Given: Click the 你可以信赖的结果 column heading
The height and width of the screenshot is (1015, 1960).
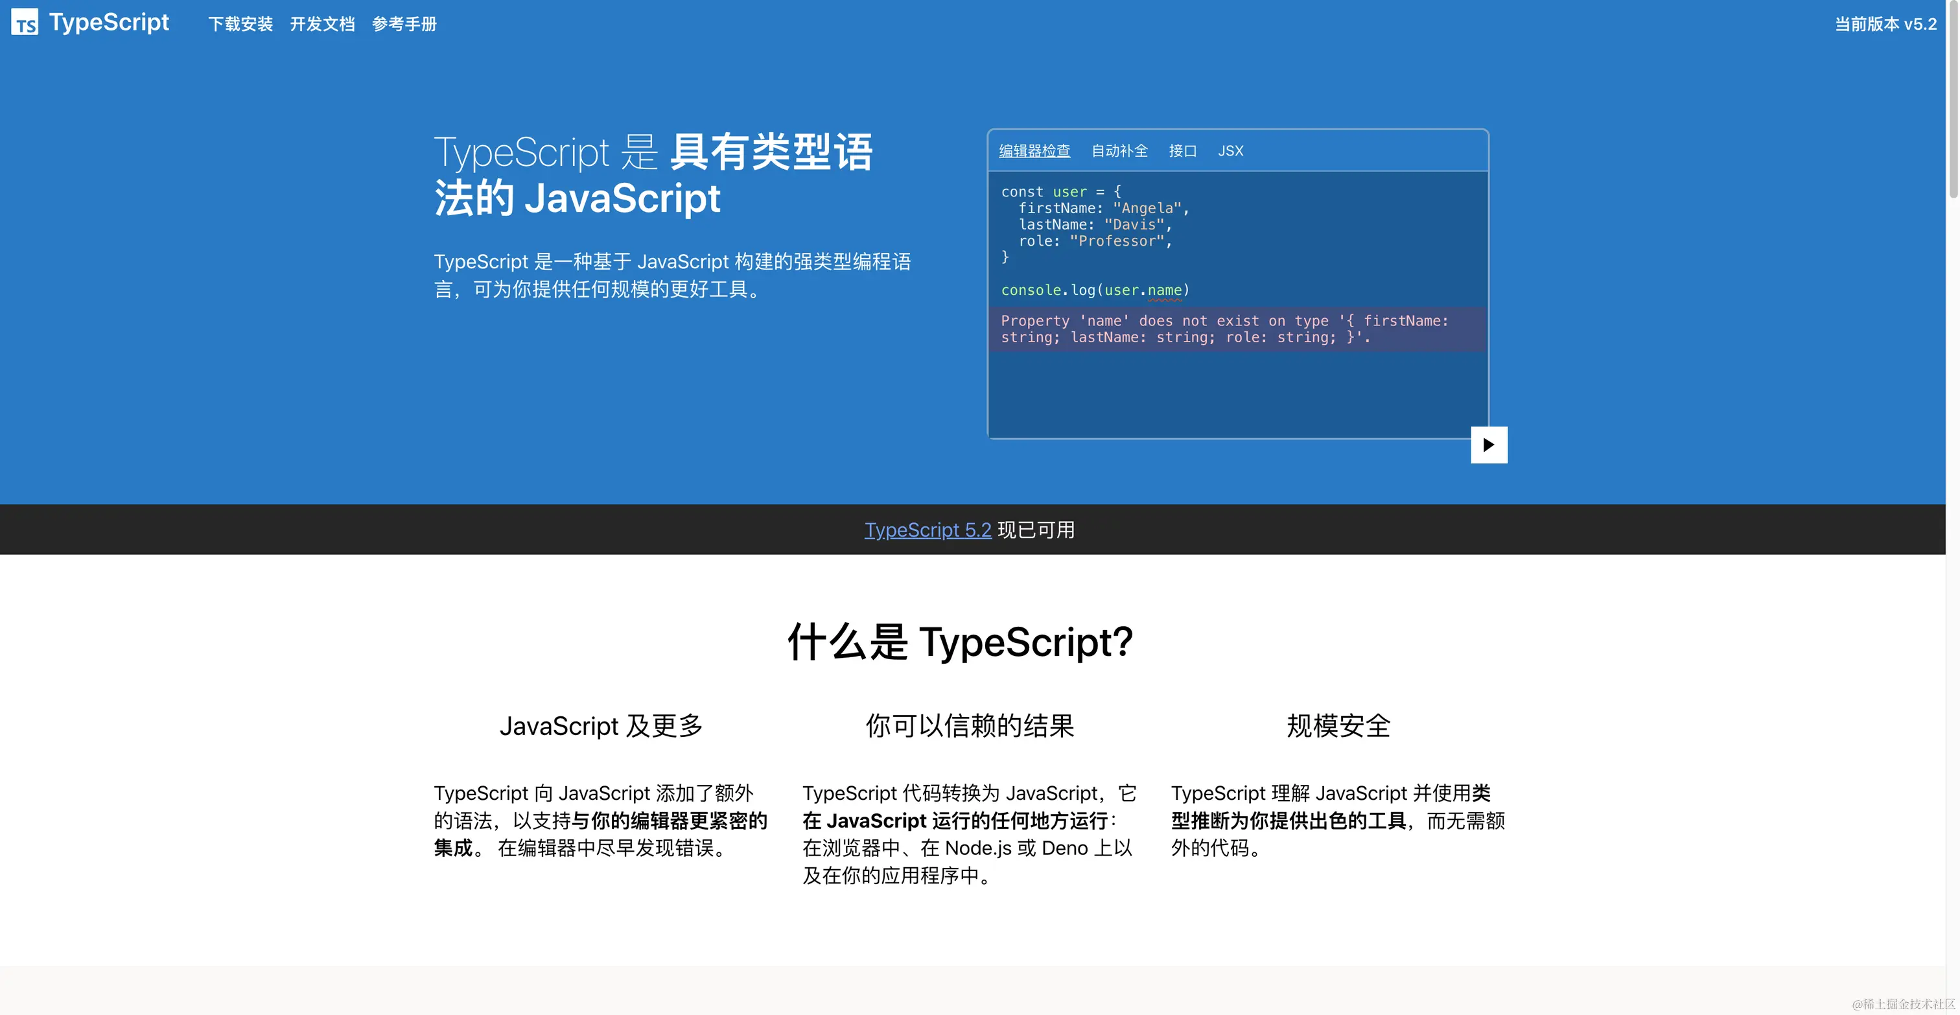Looking at the screenshot, I should pos(970,726).
